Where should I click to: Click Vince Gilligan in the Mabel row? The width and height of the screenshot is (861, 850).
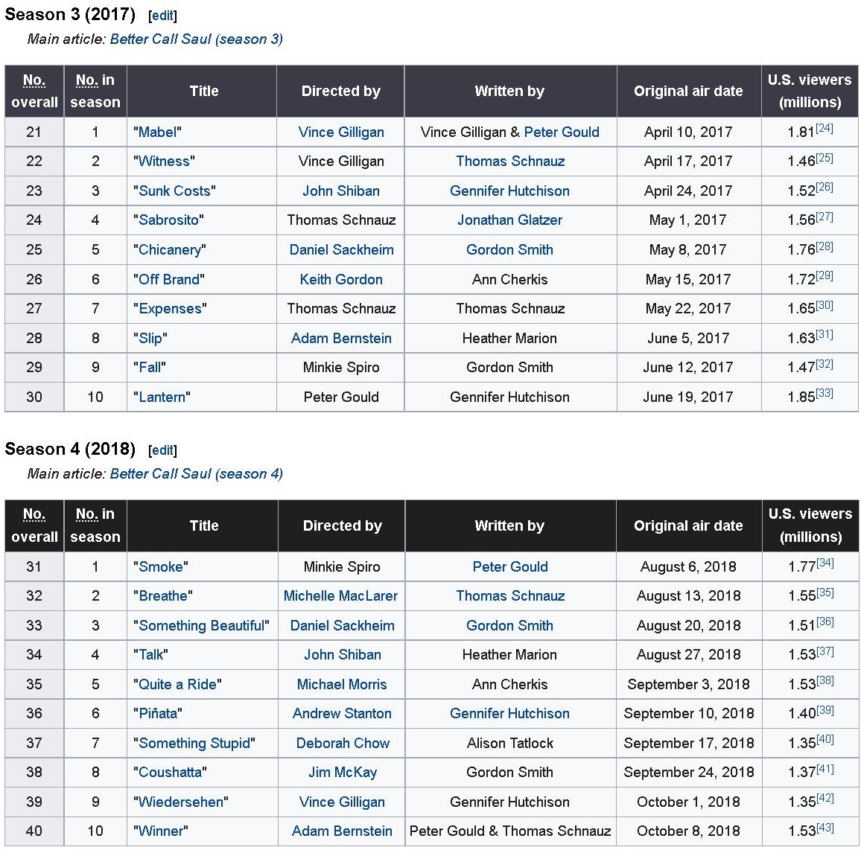[x=341, y=132]
